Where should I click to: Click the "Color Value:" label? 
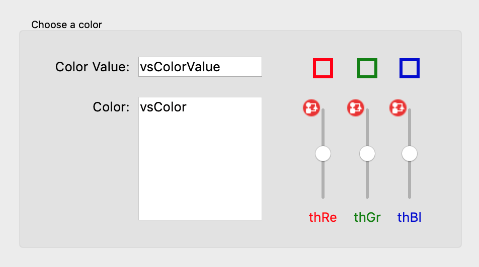tap(93, 67)
